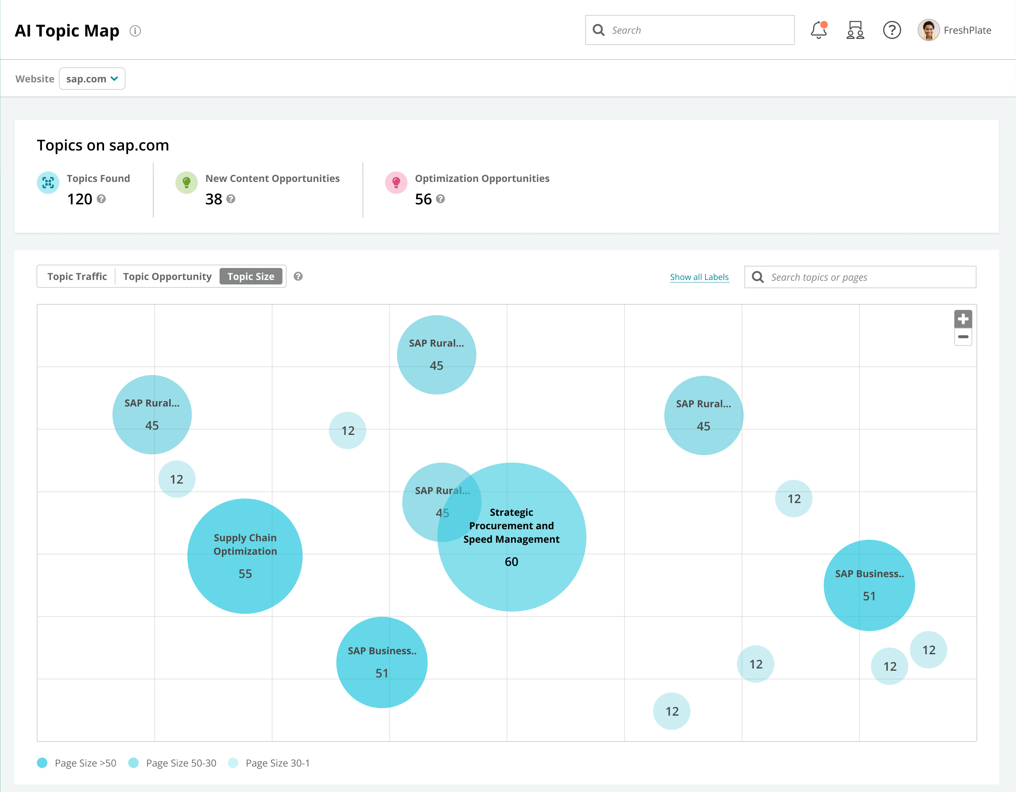Select the top-center SAP Rural 45 bubble
Image resolution: width=1016 pixels, height=792 pixels.
[436, 355]
